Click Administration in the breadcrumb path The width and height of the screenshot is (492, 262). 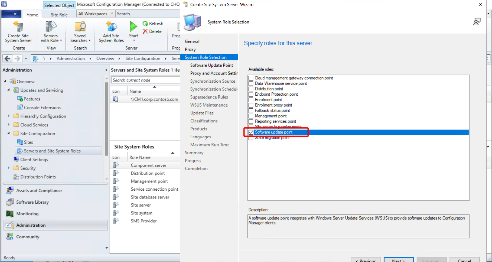[71, 58]
